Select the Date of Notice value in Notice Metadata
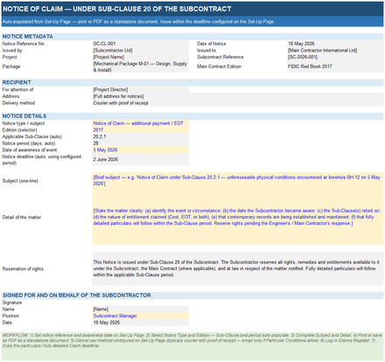Image resolution: width=385 pixels, height=362 pixels. pyautogui.click(x=335, y=44)
